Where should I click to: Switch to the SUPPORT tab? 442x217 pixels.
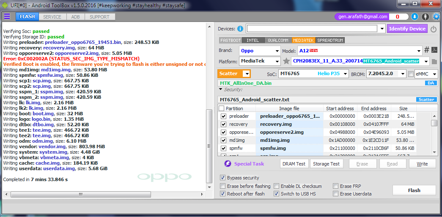pyautogui.click(x=99, y=17)
